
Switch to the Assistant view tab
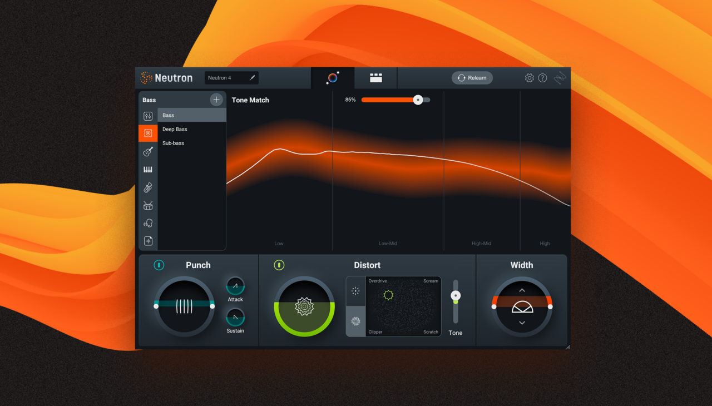pos(333,78)
